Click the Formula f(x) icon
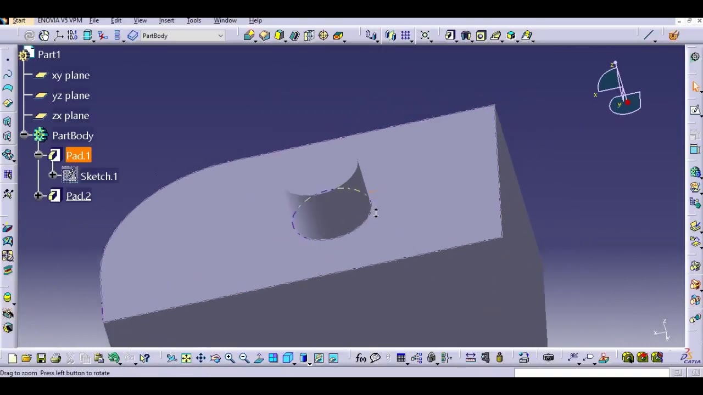Viewport: 703px width, 395px height. click(361, 358)
